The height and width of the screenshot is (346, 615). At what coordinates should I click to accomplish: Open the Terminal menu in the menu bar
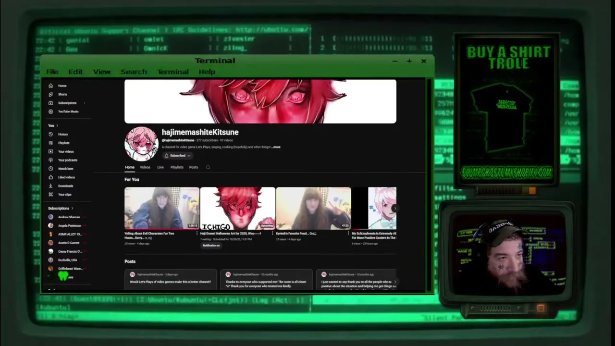click(173, 72)
